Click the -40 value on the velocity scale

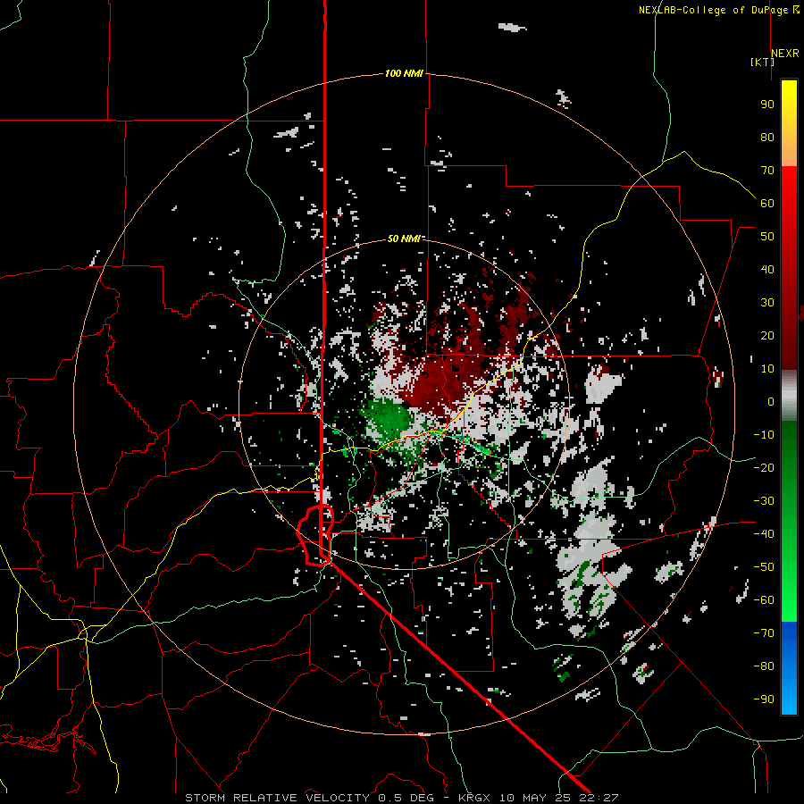click(764, 534)
